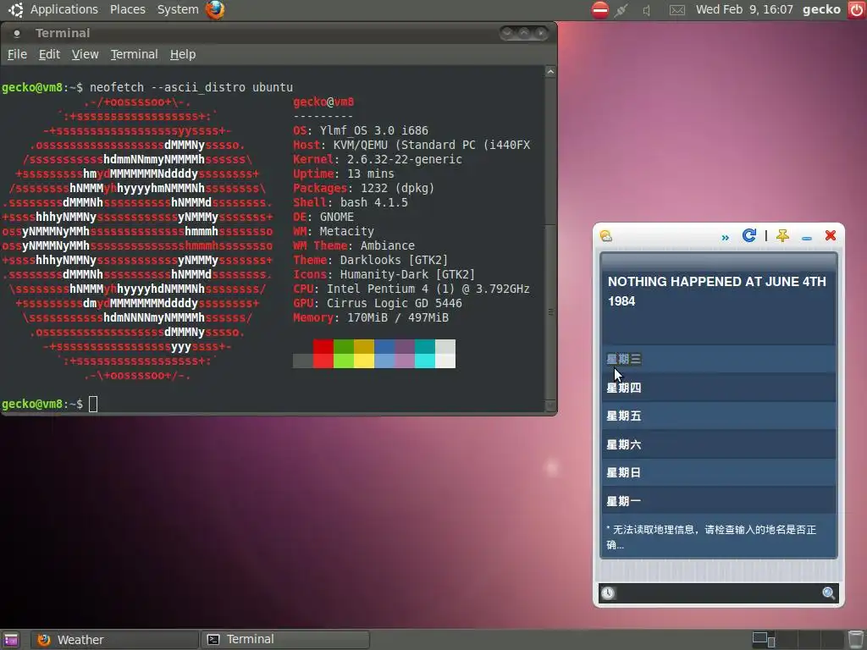
Task: Click the first workspace in the workspace switcher
Action: coord(764,640)
